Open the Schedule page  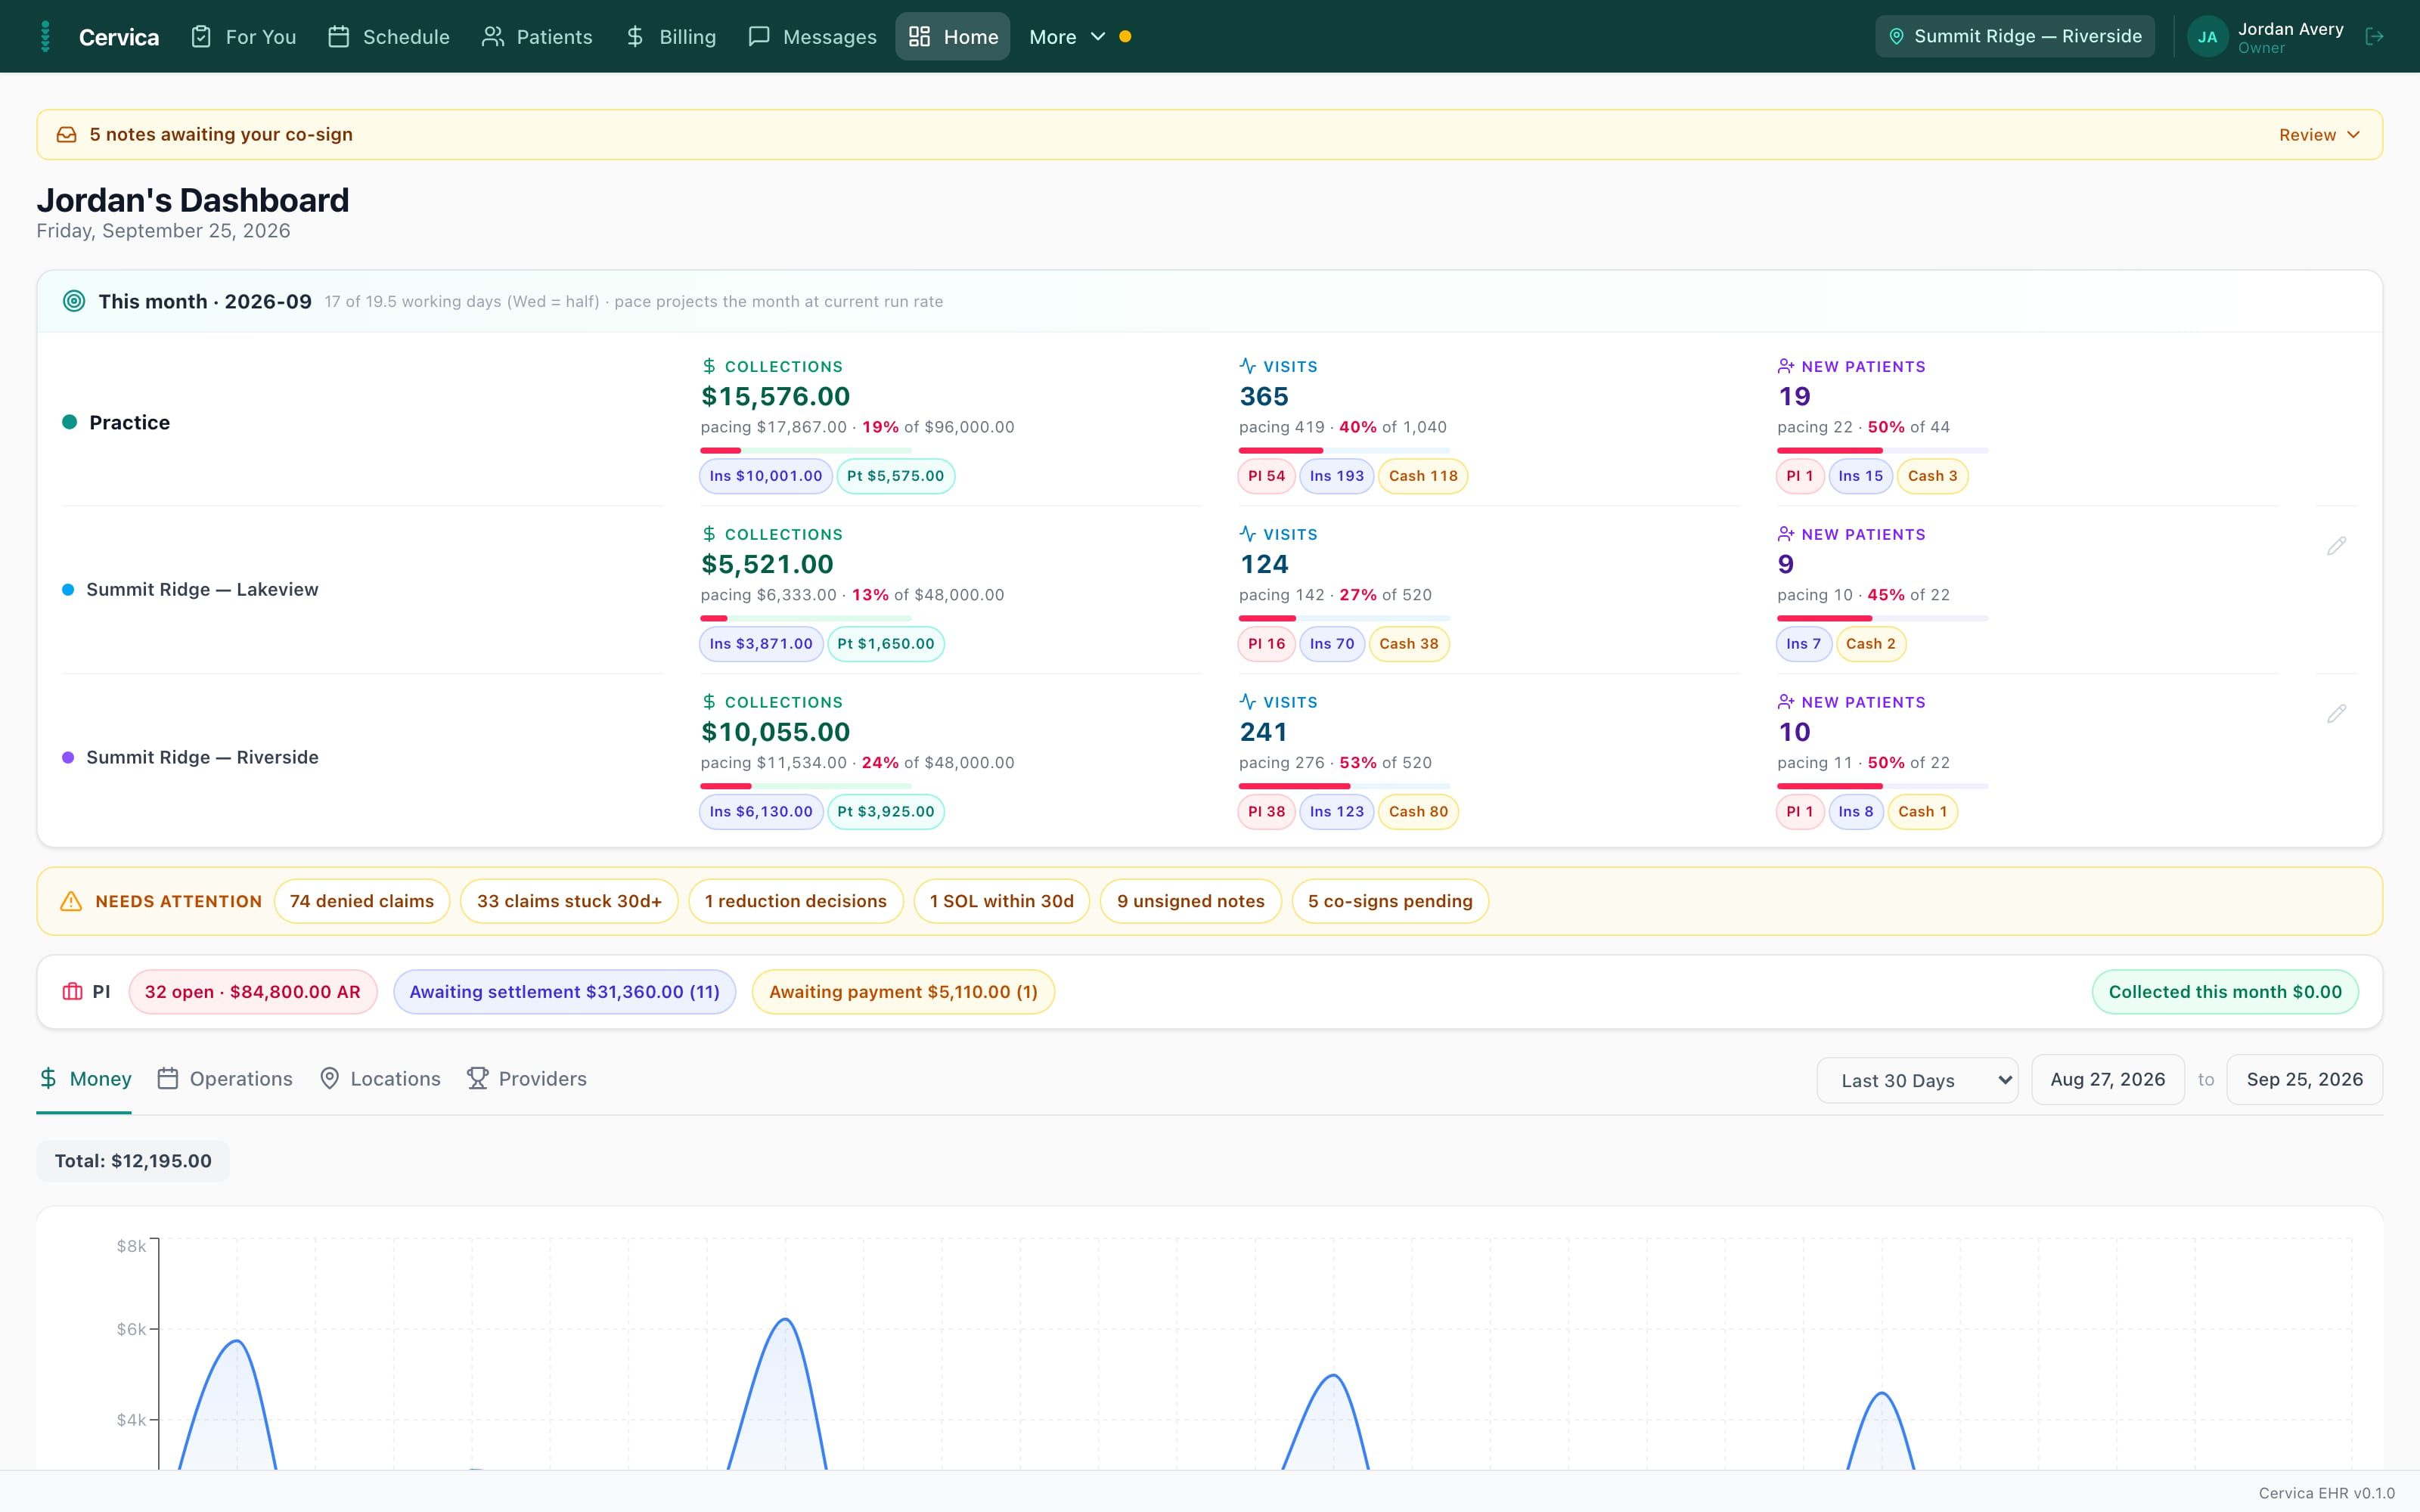coord(389,37)
